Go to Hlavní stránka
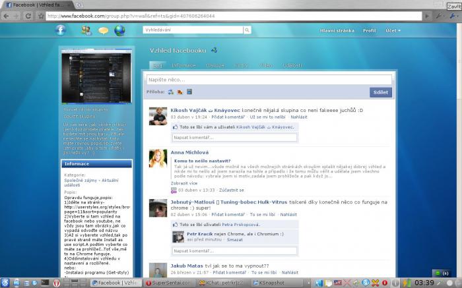This screenshot has width=462, height=288. pyautogui.click(x=337, y=30)
